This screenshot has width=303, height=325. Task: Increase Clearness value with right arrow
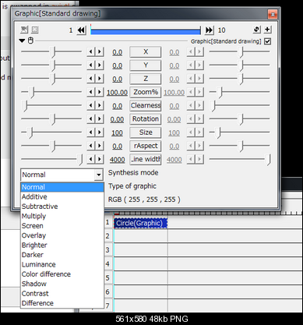click(100, 106)
